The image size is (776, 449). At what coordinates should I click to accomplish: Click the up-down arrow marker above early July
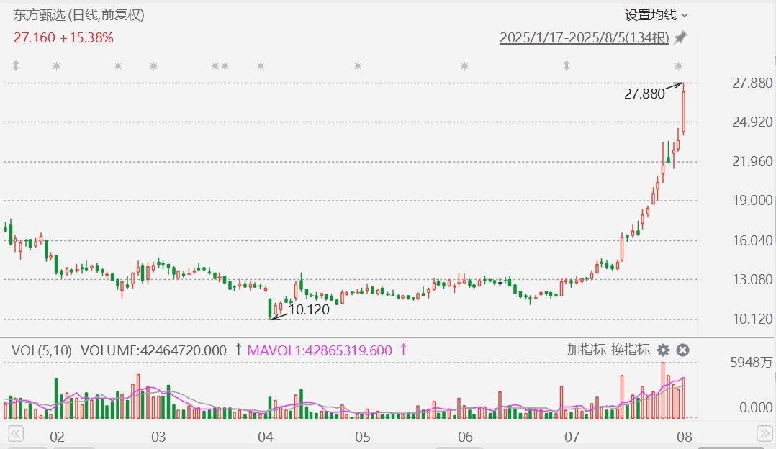[567, 65]
